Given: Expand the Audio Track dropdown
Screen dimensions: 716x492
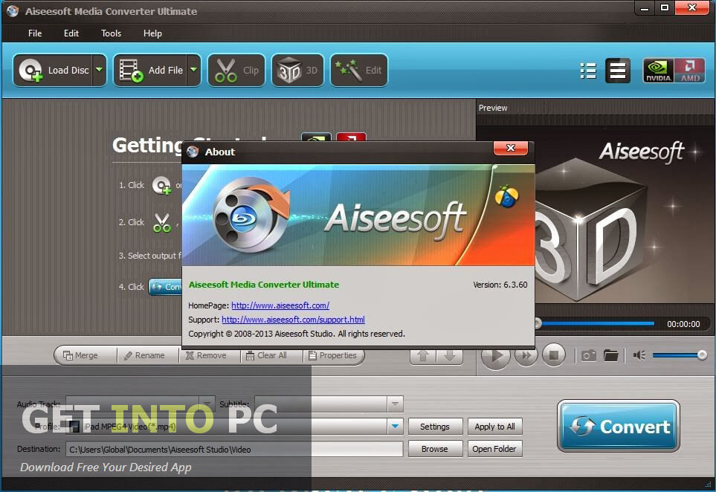Looking at the screenshot, I should [x=207, y=404].
